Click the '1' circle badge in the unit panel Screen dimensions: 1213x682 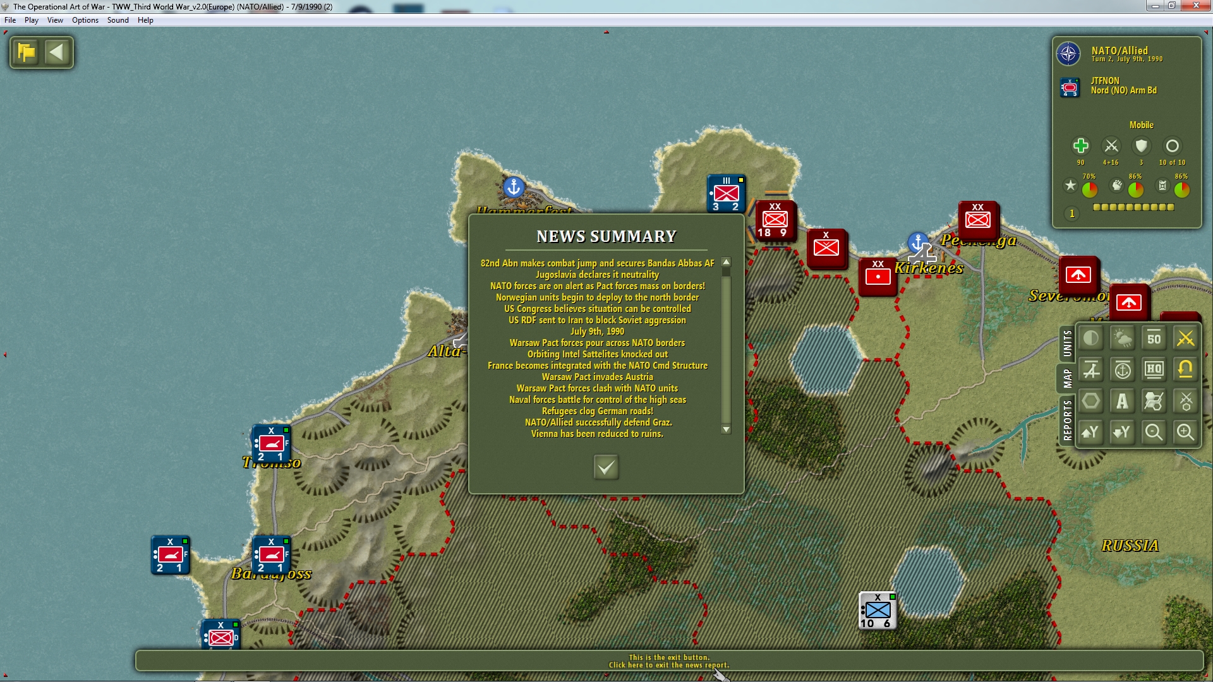coord(1071,213)
